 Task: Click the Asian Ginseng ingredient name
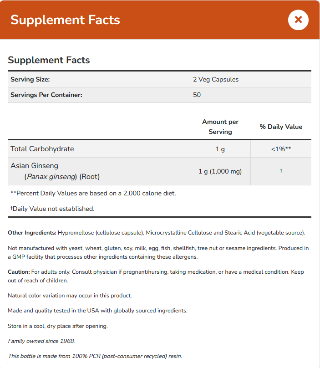pos(35,166)
